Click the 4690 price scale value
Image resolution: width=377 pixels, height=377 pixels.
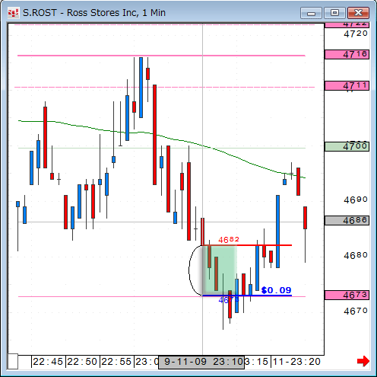click(x=356, y=200)
